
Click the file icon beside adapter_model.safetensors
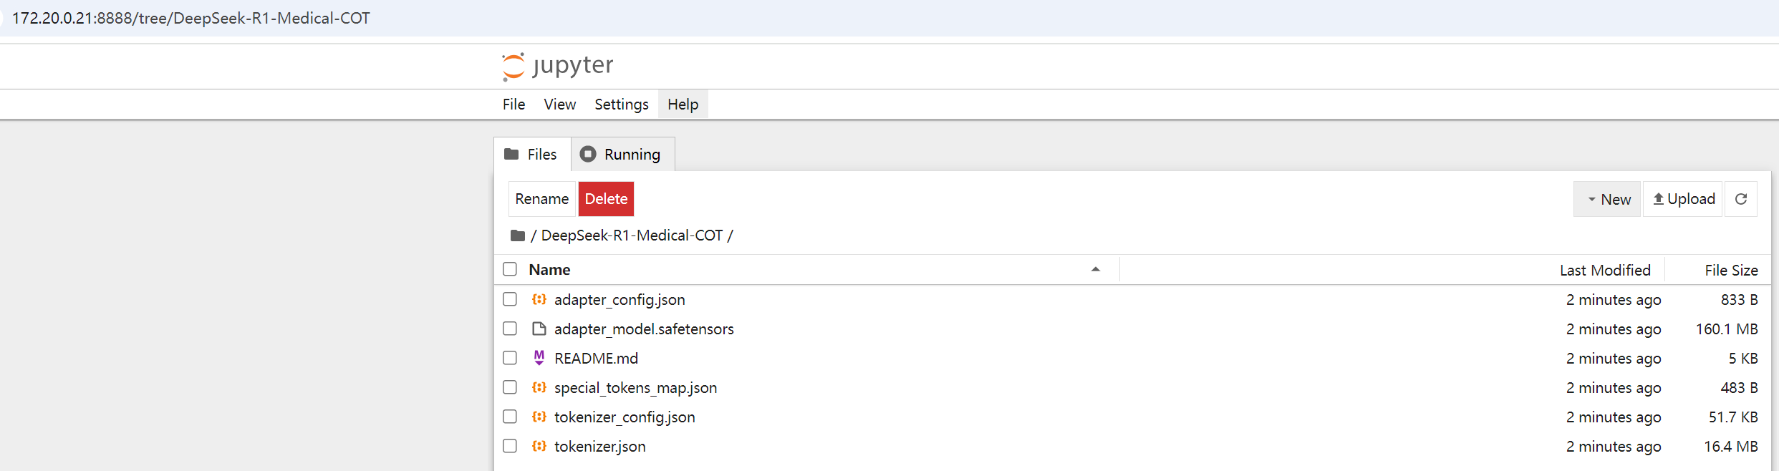pyautogui.click(x=539, y=329)
